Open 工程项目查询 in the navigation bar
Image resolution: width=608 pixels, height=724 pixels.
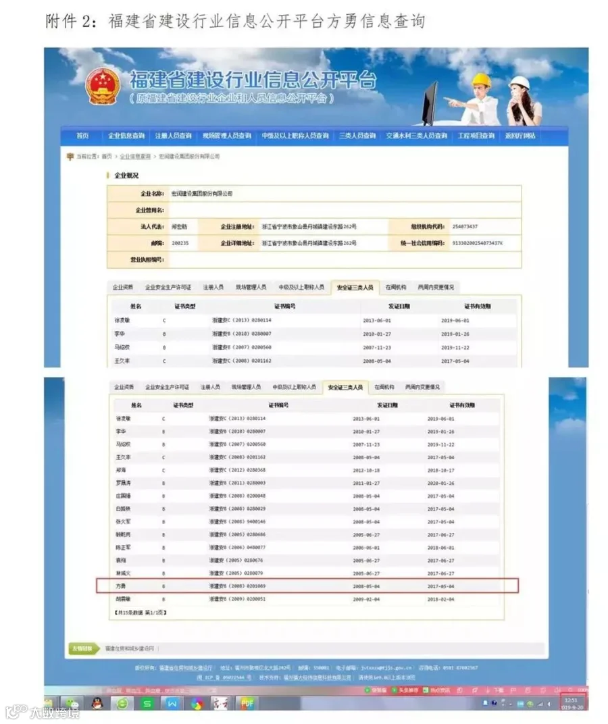[476, 136]
